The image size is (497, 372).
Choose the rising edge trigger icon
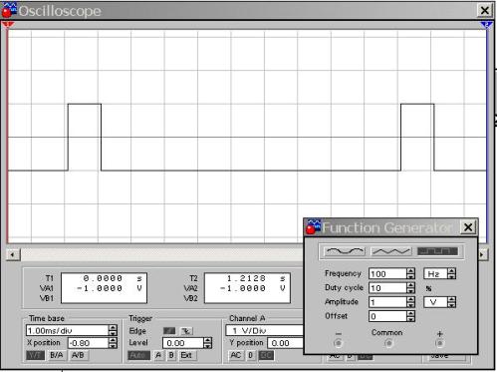pyautogui.click(x=169, y=331)
